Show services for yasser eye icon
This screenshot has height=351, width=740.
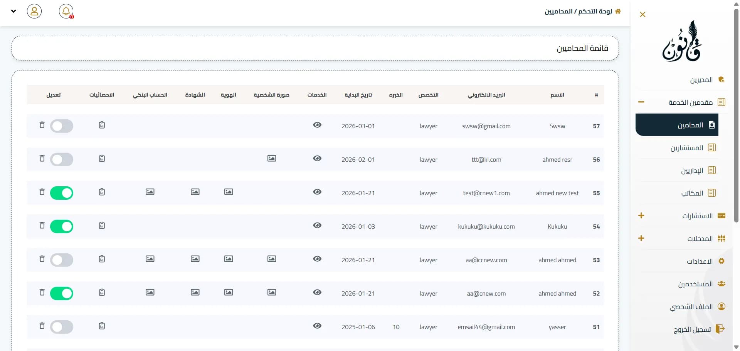[317, 326]
